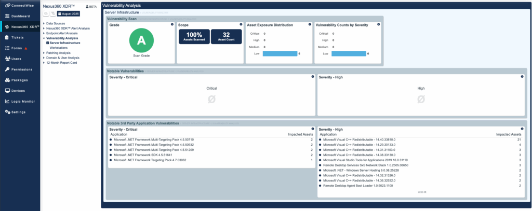Toggle the Server Infrastructure checkbox
This screenshot has height=211, width=532.
47,43
